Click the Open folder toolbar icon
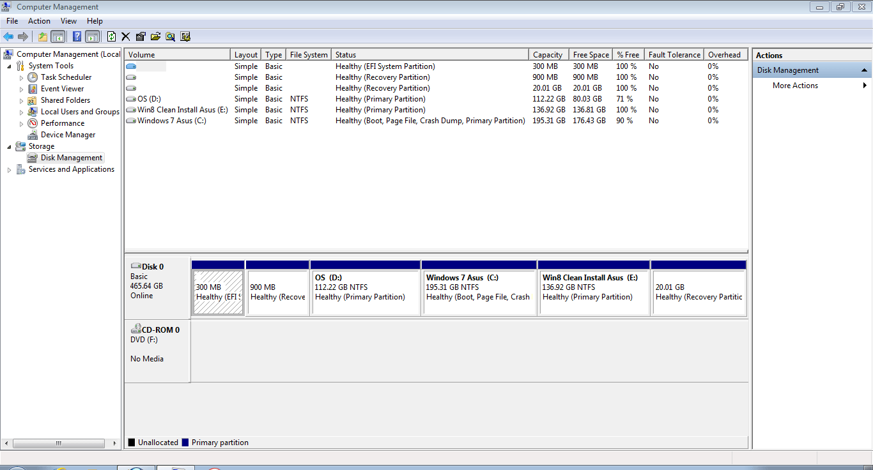The image size is (873, 470). [x=155, y=36]
